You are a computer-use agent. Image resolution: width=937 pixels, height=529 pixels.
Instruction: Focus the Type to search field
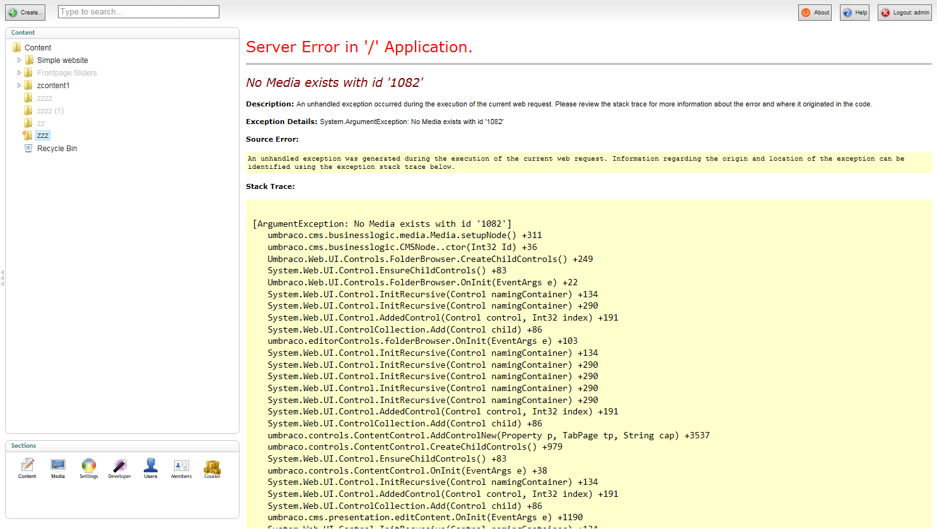point(139,12)
